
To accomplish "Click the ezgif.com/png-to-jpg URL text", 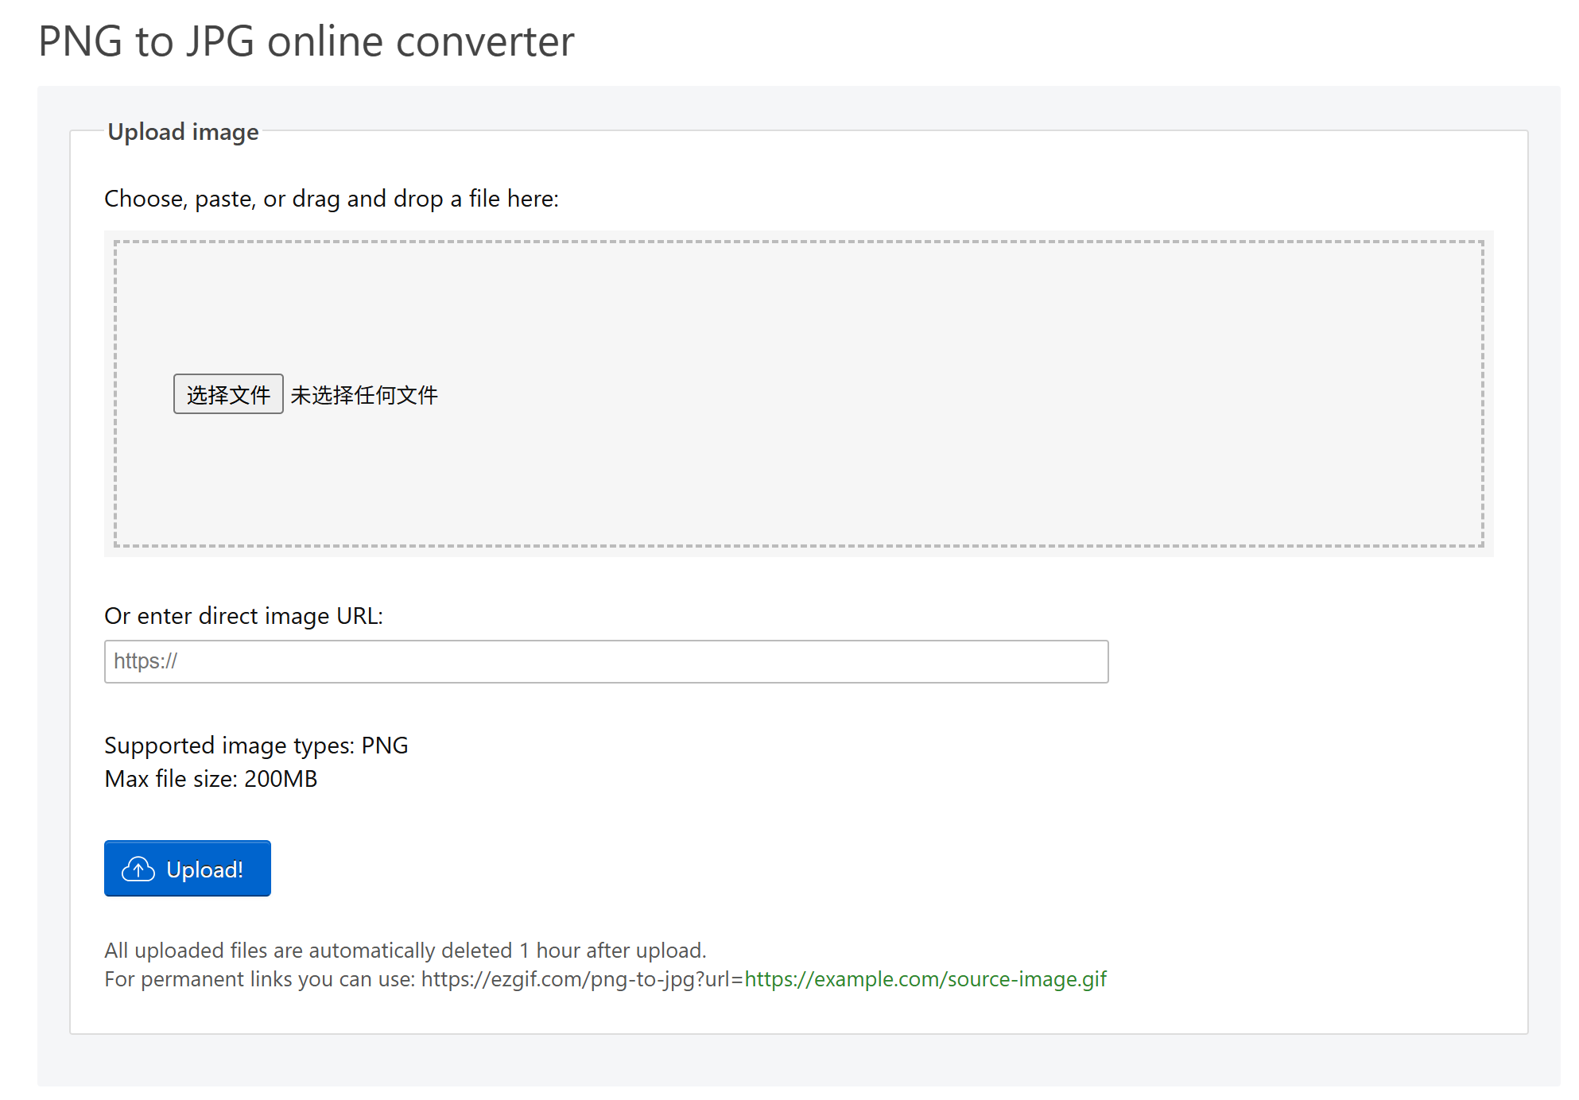I will (x=580, y=979).
